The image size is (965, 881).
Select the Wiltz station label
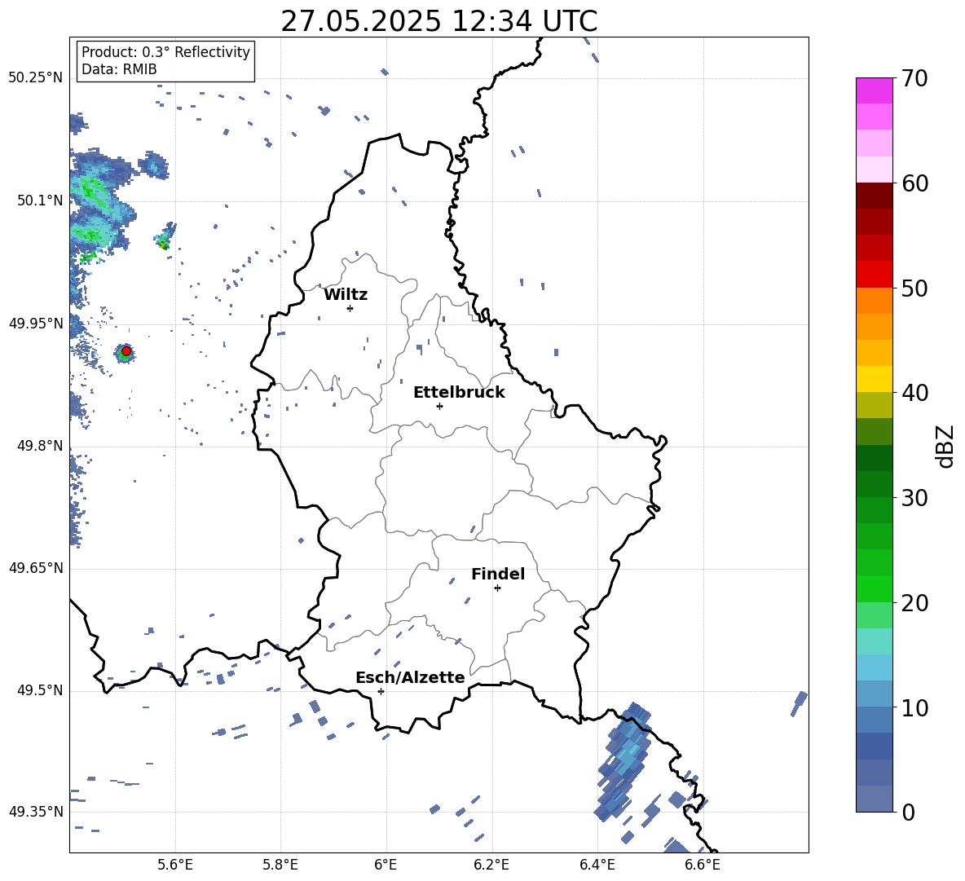coord(346,295)
